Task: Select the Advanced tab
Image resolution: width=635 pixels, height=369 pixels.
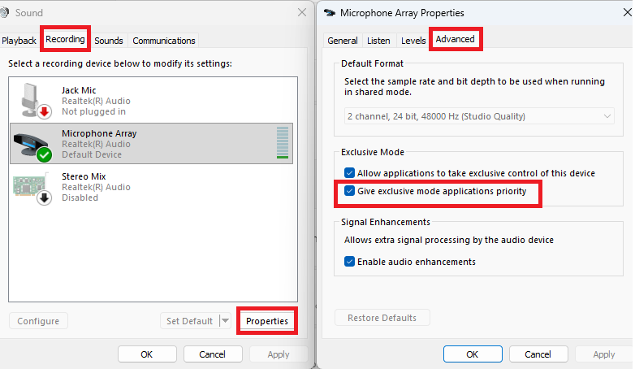Action: click(x=455, y=39)
